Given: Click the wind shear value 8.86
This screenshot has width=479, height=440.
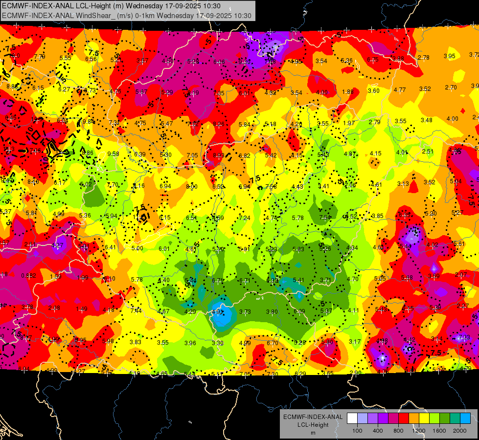Looking at the screenshot, I should point(88,153).
